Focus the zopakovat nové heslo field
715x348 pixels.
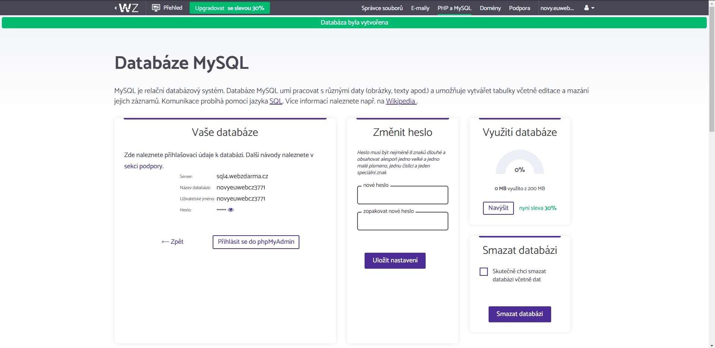[403, 221]
